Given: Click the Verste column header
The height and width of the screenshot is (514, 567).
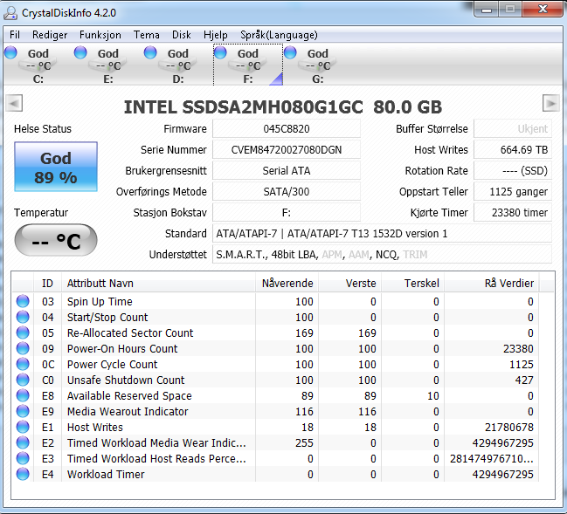Looking at the screenshot, I should 350,284.
